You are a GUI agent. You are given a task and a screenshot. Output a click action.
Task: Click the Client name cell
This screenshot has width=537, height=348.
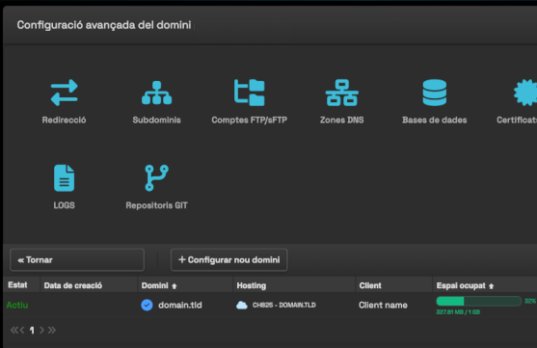[x=383, y=306]
